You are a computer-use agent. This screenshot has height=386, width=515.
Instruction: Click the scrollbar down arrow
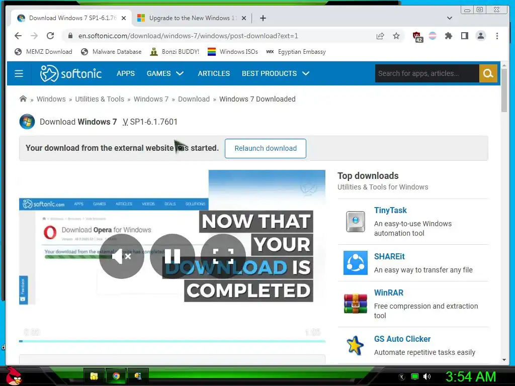pos(504,360)
